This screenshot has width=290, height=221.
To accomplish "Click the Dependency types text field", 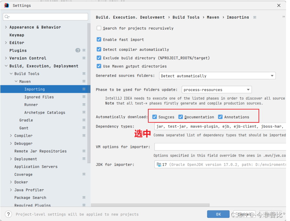I will pyautogui.click(x=220, y=126).
